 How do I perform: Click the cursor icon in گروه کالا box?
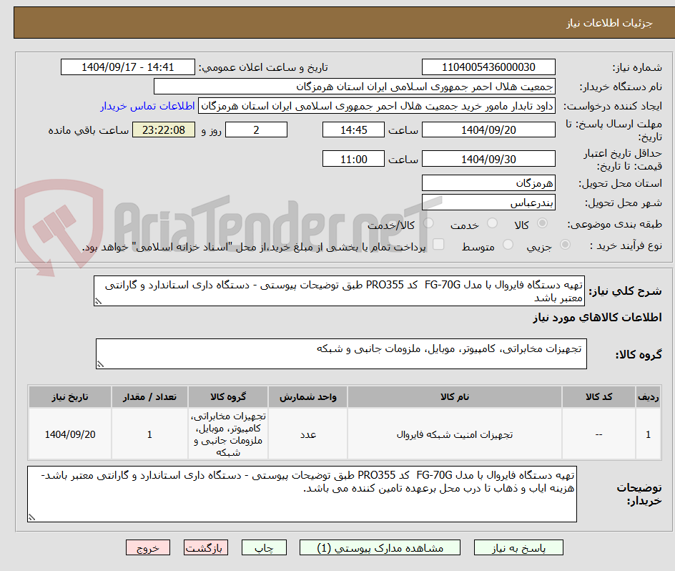(101, 363)
